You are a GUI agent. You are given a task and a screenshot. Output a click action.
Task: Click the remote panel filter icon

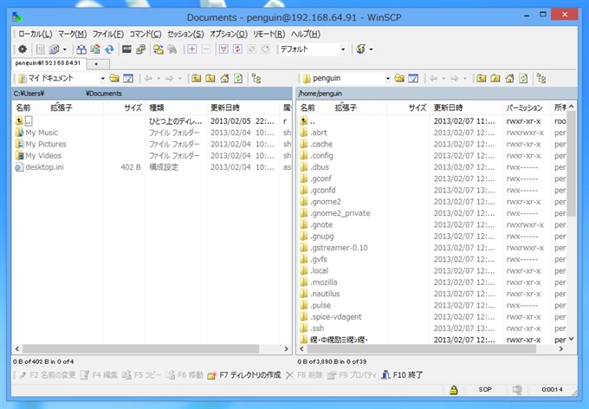(413, 79)
